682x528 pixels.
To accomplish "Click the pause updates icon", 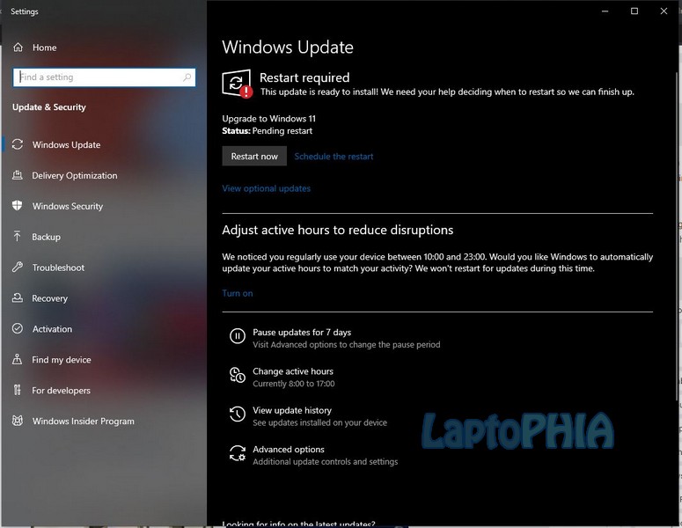I will tap(238, 336).
